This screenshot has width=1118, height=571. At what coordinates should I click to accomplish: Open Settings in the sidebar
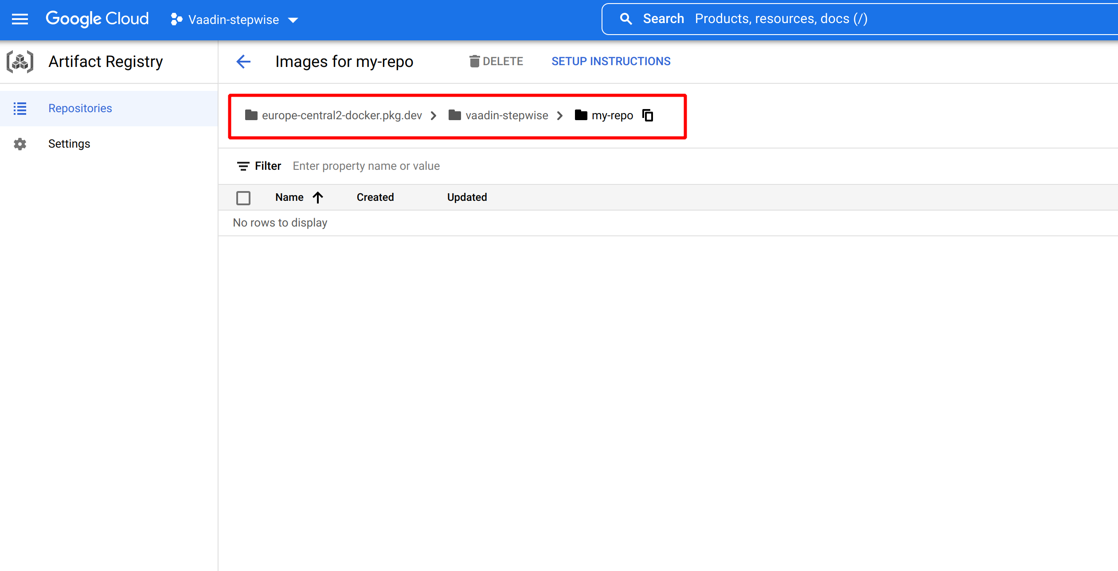[x=109, y=144]
